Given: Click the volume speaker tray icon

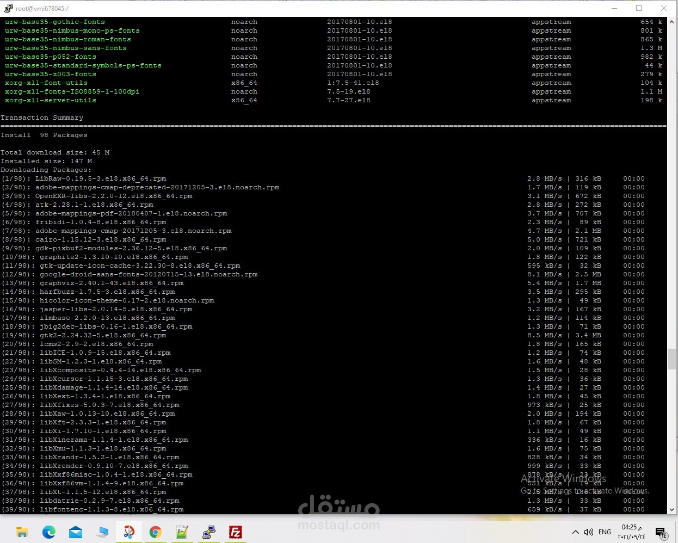Looking at the screenshot, I should pyautogui.click(x=588, y=532).
